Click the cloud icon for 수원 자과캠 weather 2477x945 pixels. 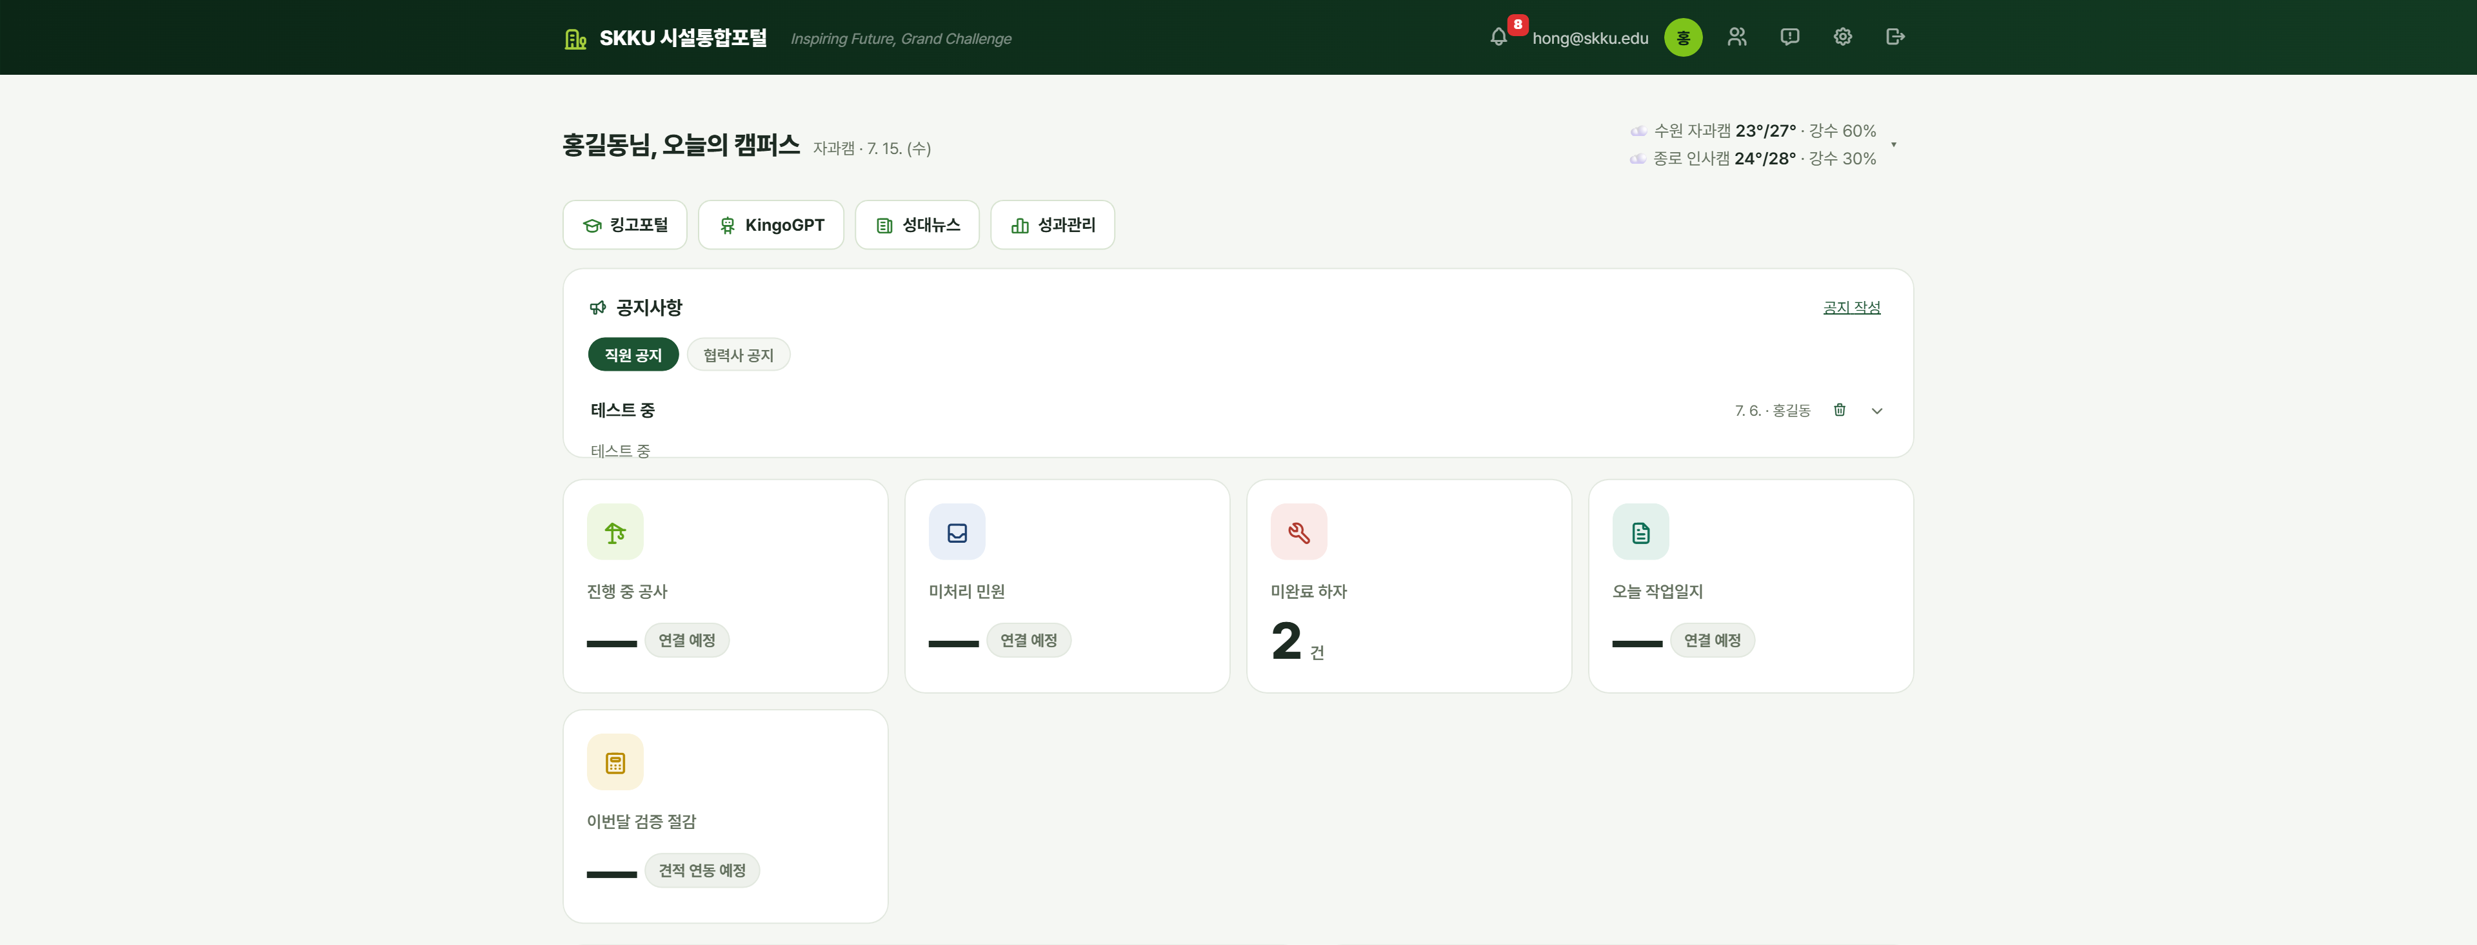(1638, 131)
